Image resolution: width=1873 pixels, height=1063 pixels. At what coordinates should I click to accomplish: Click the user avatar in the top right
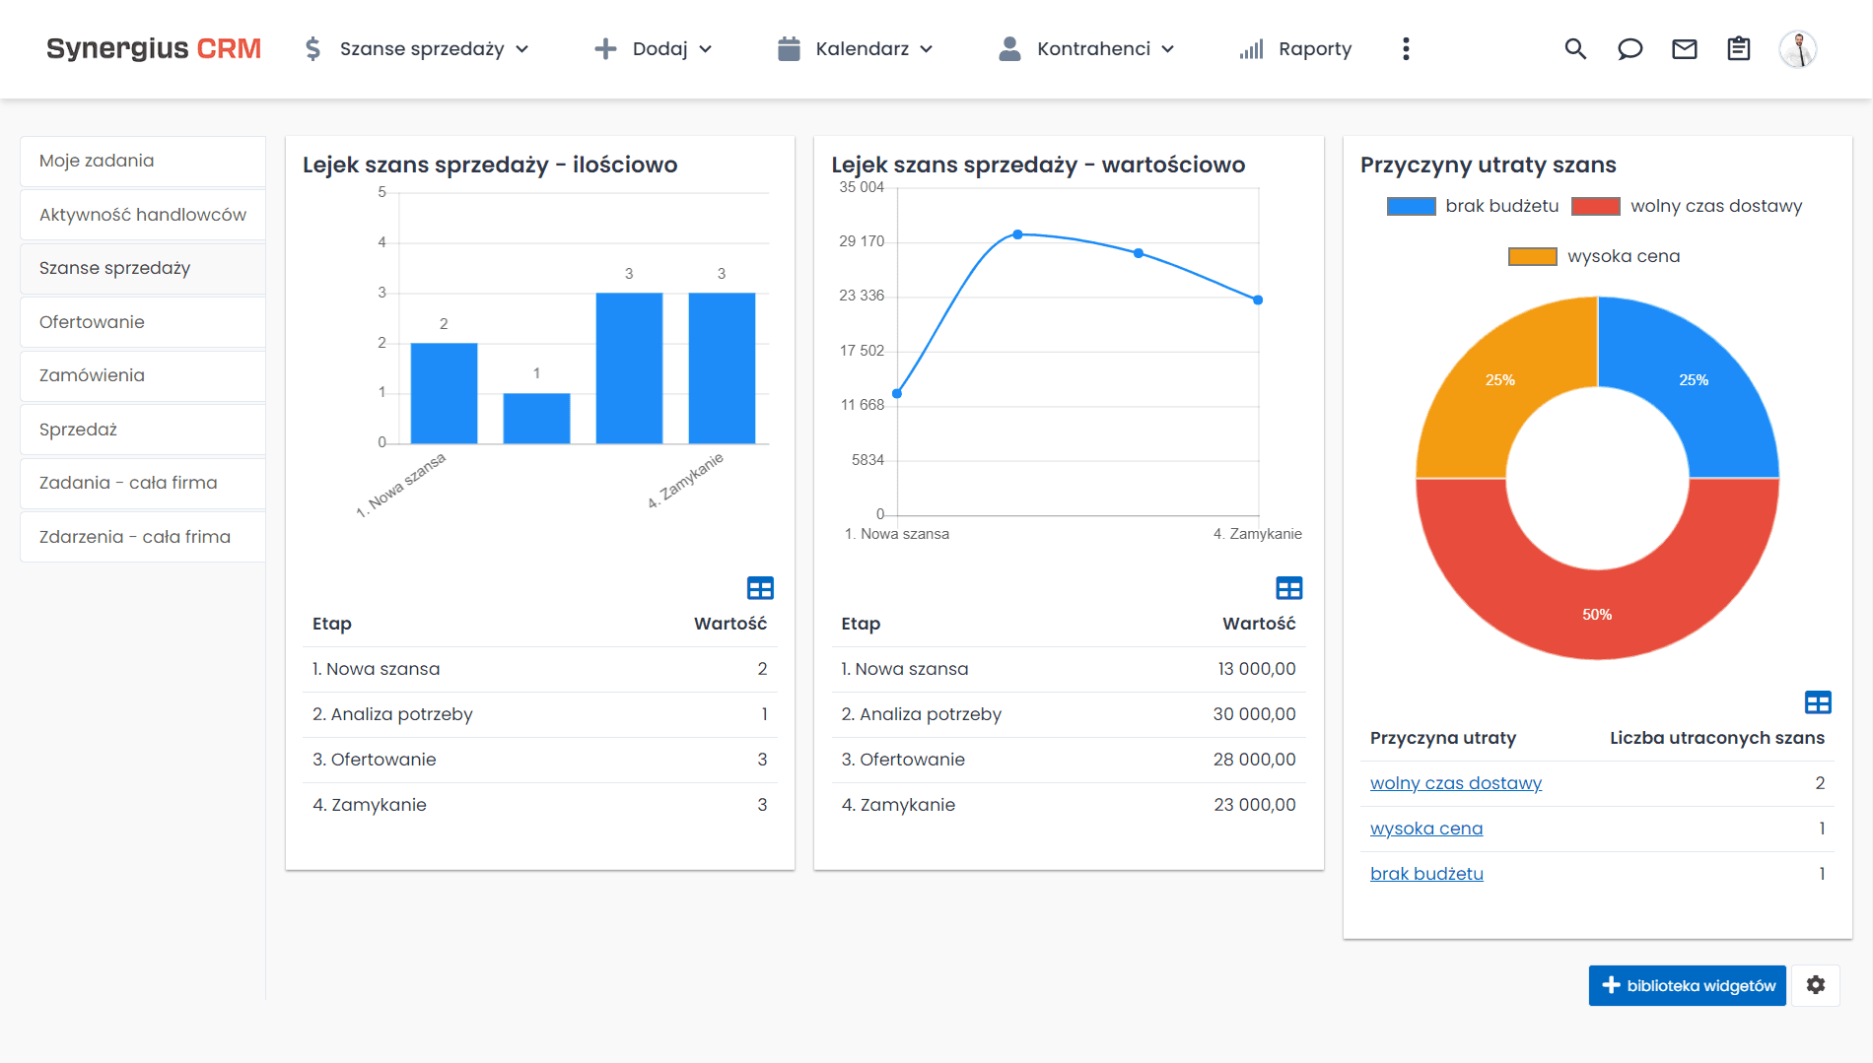(x=1799, y=48)
